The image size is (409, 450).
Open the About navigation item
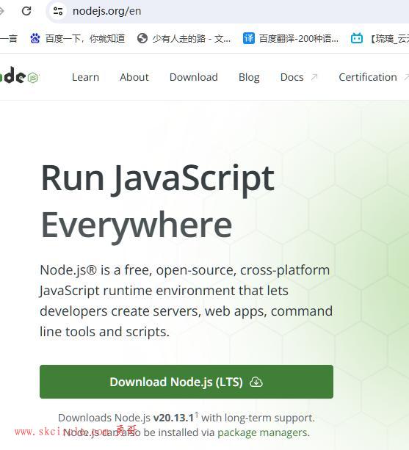134,77
